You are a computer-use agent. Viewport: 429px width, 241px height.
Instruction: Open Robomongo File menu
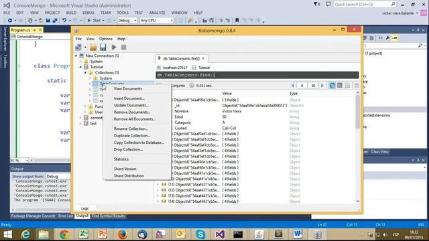(78, 39)
